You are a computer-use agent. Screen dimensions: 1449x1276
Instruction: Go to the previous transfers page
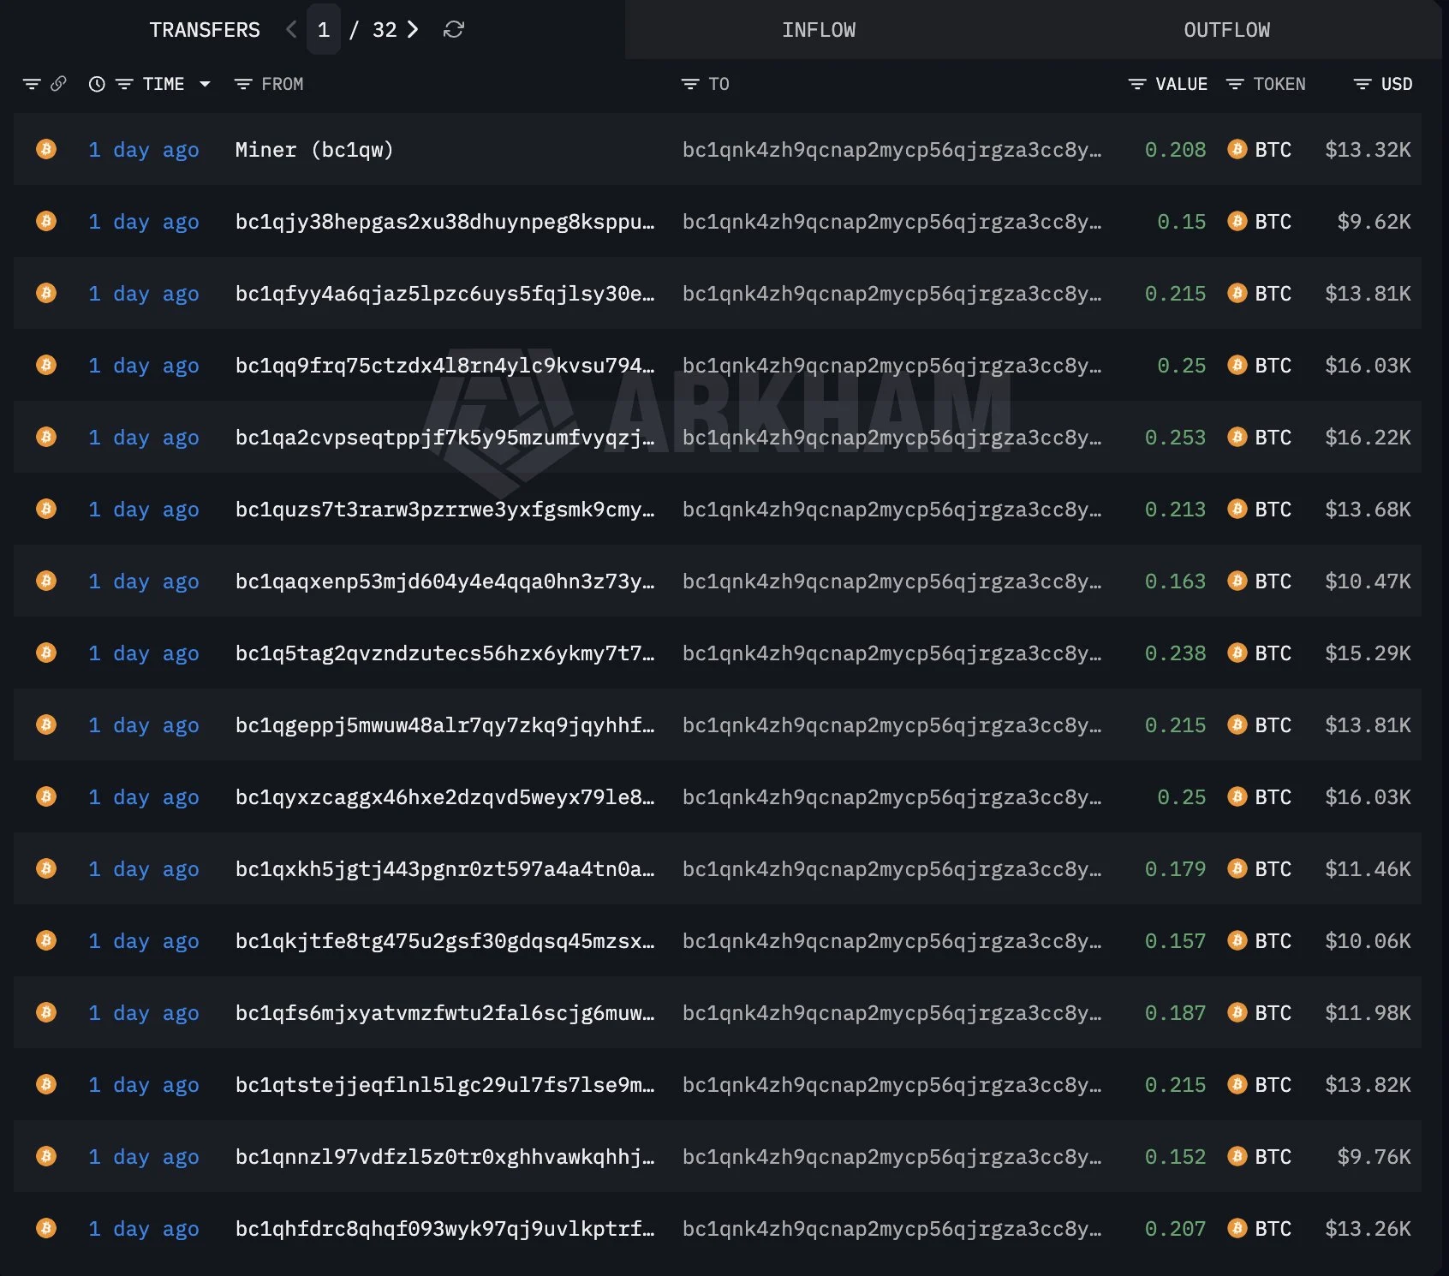tap(291, 30)
